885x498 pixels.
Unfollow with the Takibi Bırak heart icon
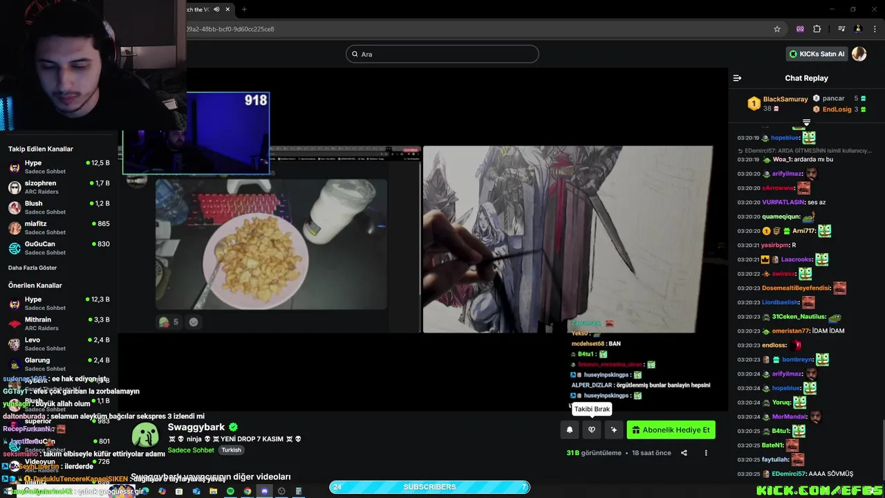pos(592,430)
